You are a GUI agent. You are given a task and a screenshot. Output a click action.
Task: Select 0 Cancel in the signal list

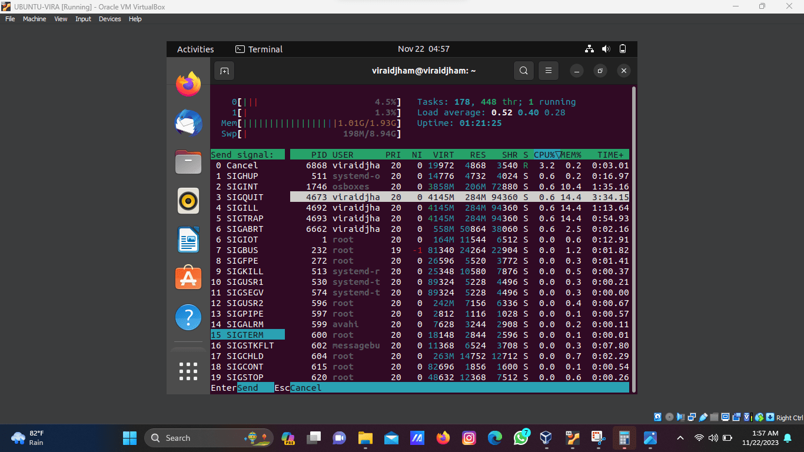pyautogui.click(x=248, y=165)
